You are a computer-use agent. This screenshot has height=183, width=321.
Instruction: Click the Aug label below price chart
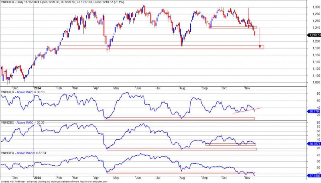[x=183, y=87]
